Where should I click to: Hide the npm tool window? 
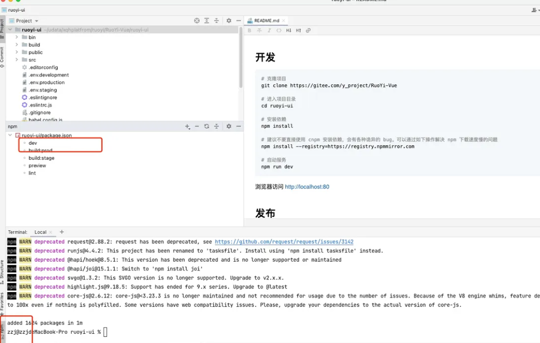[x=238, y=126]
